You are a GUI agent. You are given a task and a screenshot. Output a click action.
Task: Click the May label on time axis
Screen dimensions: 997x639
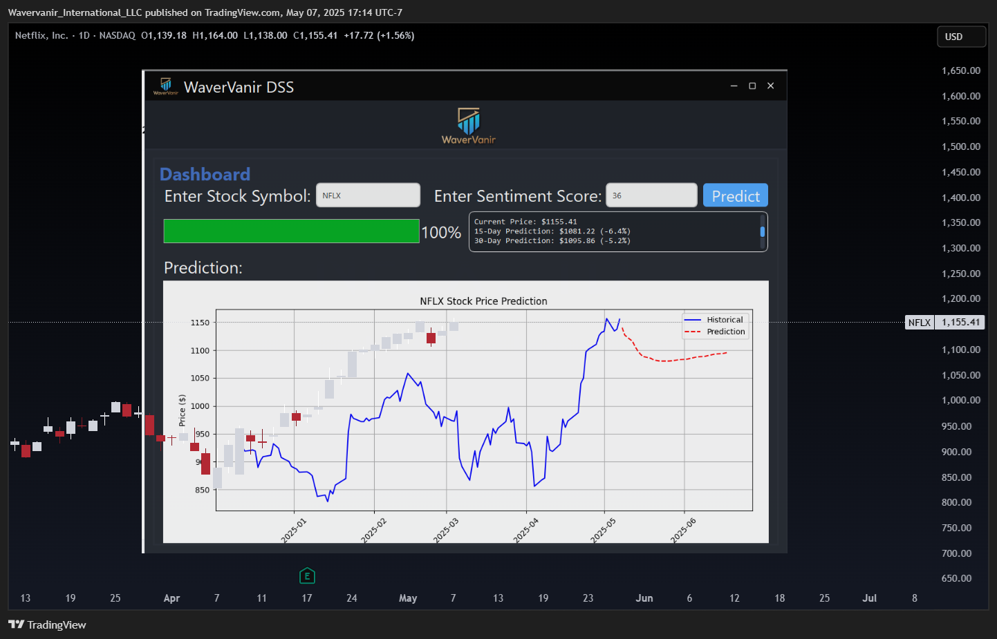coord(408,598)
